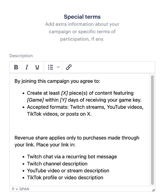Image resolution: width=164 pixels, height=196 pixels.
Task: Click the italic [Y] placeholder text
Action: [x=63, y=100]
